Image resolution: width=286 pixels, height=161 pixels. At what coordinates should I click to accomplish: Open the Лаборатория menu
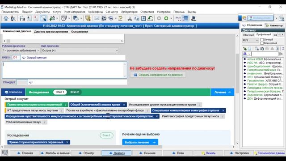click(129, 12)
